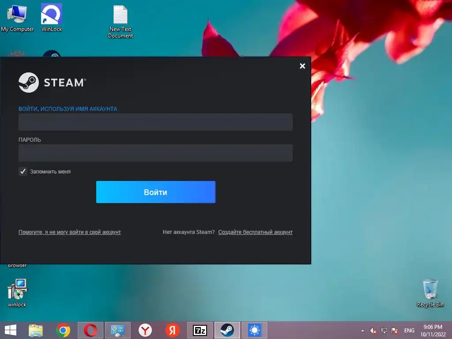Toggle the "Запомнить меня" checkbox
This screenshot has height=339, width=452.
[23, 171]
